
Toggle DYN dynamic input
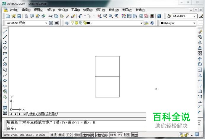click(120, 135)
